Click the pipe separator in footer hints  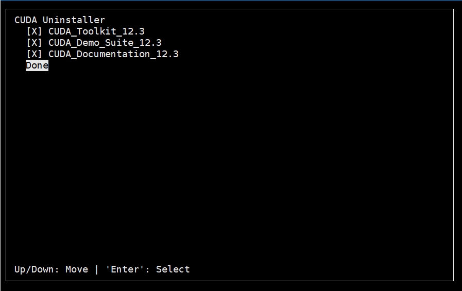coord(96,269)
